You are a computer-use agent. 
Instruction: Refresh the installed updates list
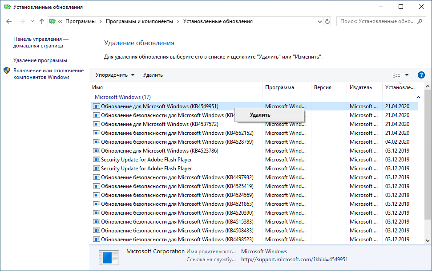point(327,21)
